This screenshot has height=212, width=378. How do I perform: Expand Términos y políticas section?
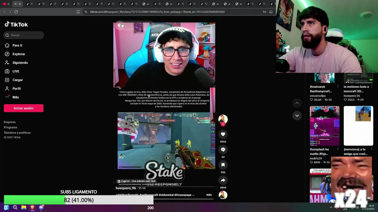pyautogui.click(x=17, y=132)
